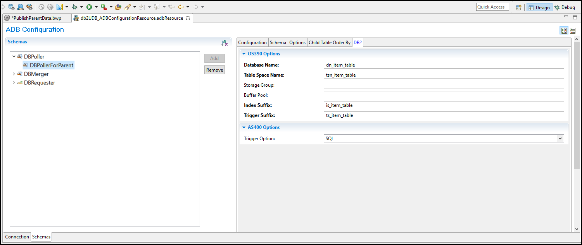Open the Child Table Order By tab

[329, 43]
